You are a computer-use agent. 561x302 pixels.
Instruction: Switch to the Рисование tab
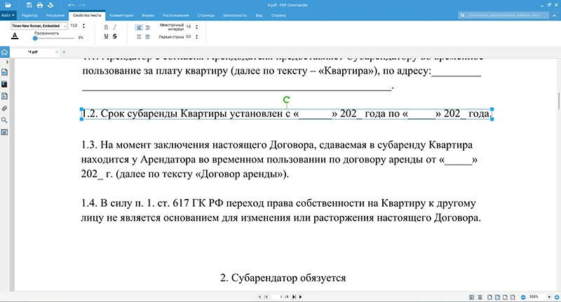pos(55,15)
